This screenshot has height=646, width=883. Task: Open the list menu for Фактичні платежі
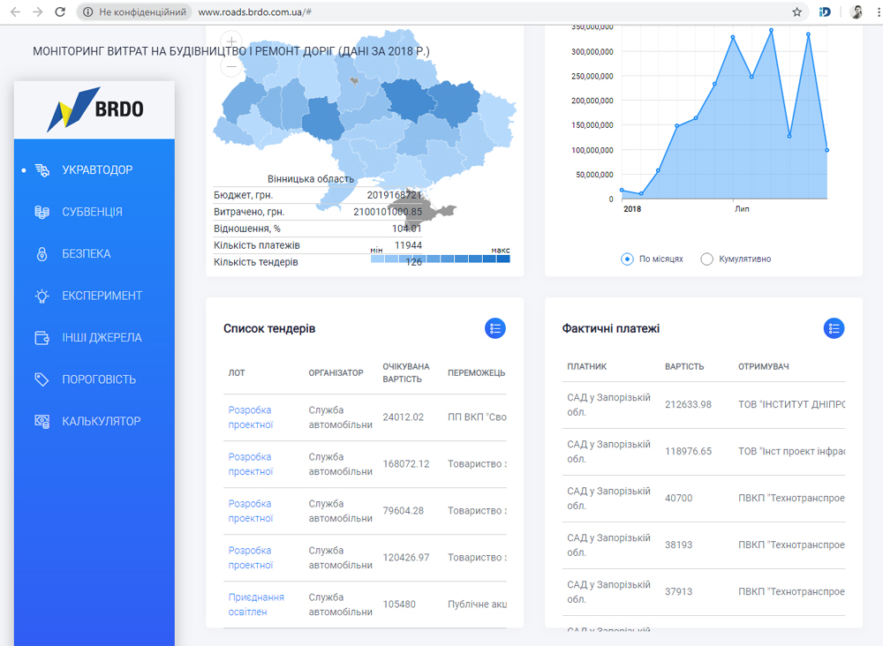pos(834,328)
